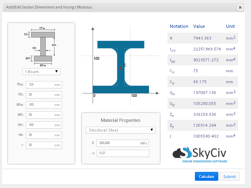Image resolution: width=251 pixels, height=188 pixels.
Task: Click Qx value 197007.186
Action: coord(205,93)
